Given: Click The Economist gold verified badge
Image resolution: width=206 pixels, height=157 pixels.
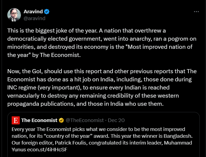Looking at the screenshot, I should 61,120.
